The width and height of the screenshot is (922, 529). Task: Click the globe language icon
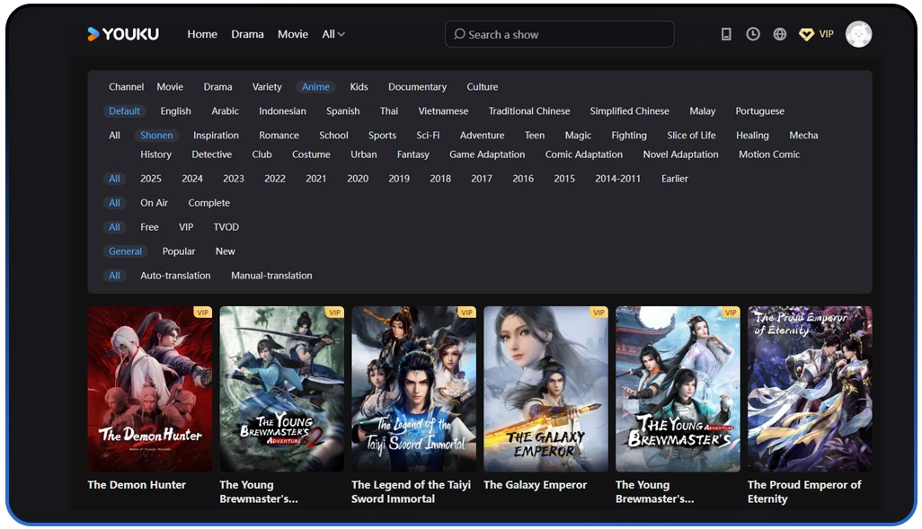[x=780, y=34]
